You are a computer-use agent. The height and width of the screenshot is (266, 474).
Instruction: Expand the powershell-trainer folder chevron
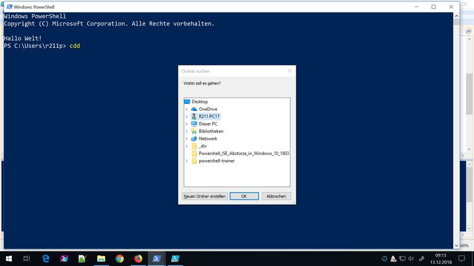187,161
